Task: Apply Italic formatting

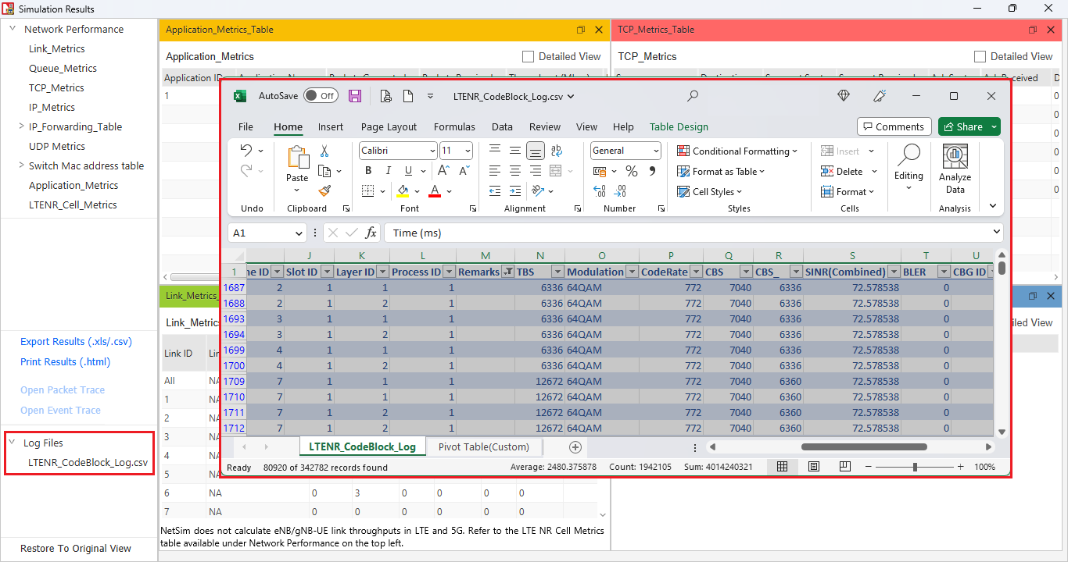Action: [x=389, y=171]
